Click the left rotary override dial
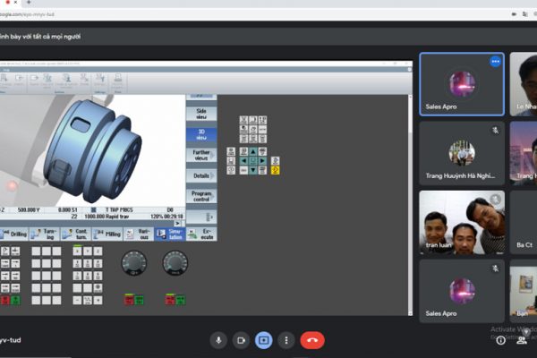Screen dimensions: 537x358 tap(133, 262)
